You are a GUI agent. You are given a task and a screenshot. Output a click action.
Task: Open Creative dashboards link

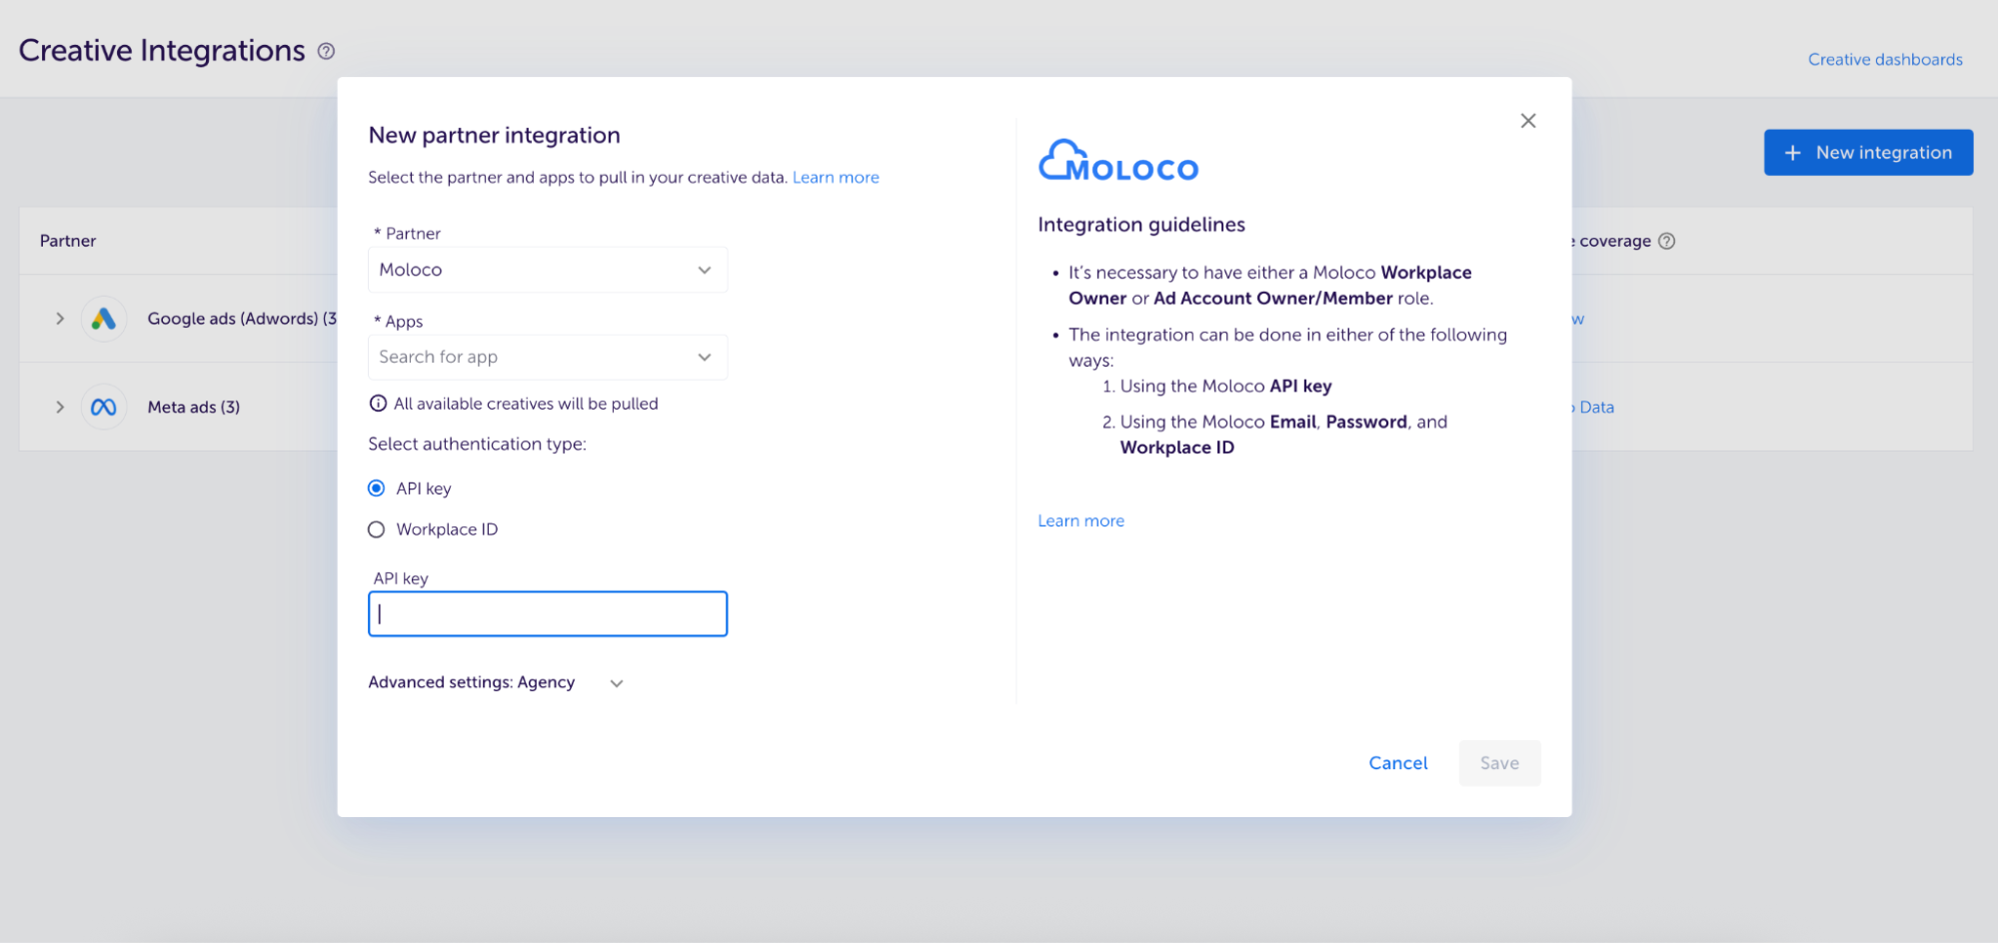[1885, 60]
